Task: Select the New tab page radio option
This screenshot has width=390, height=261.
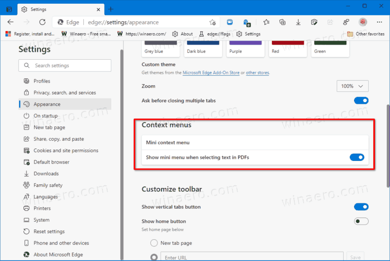Action: pyautogui.click(x=154, y=243)
